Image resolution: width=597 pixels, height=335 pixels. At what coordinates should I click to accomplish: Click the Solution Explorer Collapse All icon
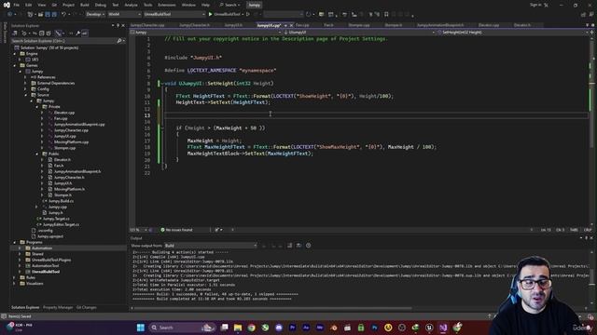(x=42, y=33)
